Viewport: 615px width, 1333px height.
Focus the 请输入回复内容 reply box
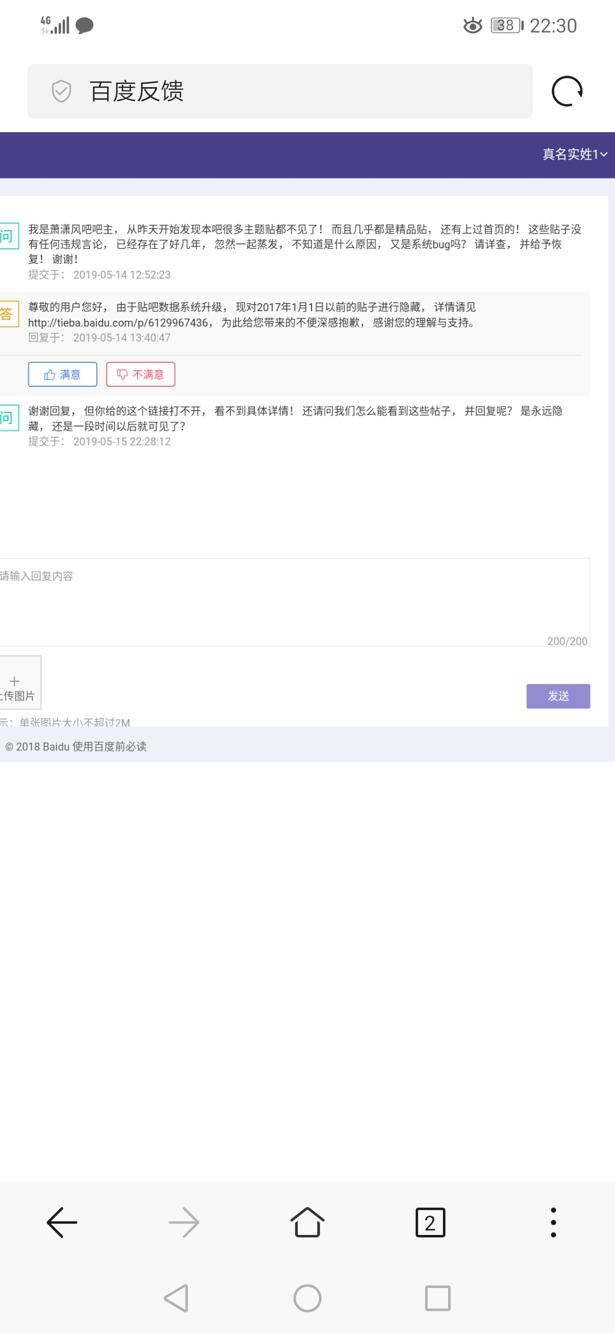click(x=294, y=602)
